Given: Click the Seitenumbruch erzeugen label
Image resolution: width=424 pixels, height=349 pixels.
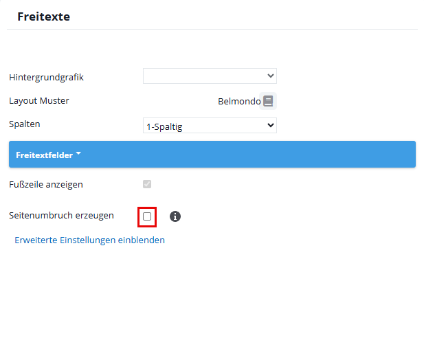Looking at the screenshot, I should pos(61,215).
